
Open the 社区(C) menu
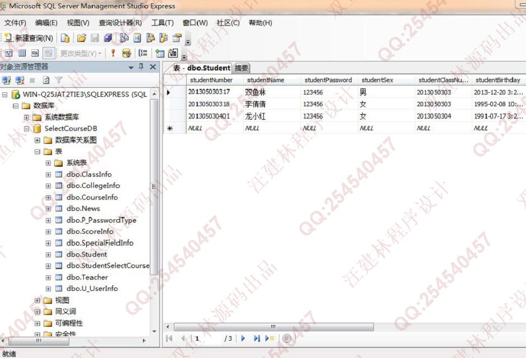pos(228,23)
